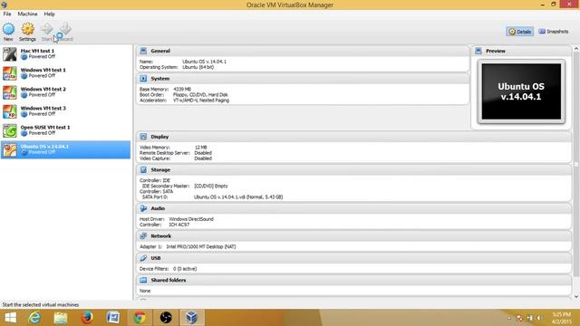Click the Audio section speaker icon
Viewport: 580px width, 326px height.
point(143,208)
